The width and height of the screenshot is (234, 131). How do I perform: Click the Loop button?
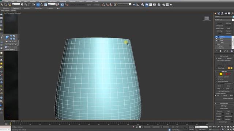[x=227, y=88]
